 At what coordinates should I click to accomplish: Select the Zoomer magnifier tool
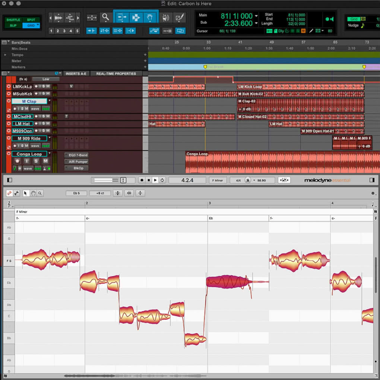[105, 18]
